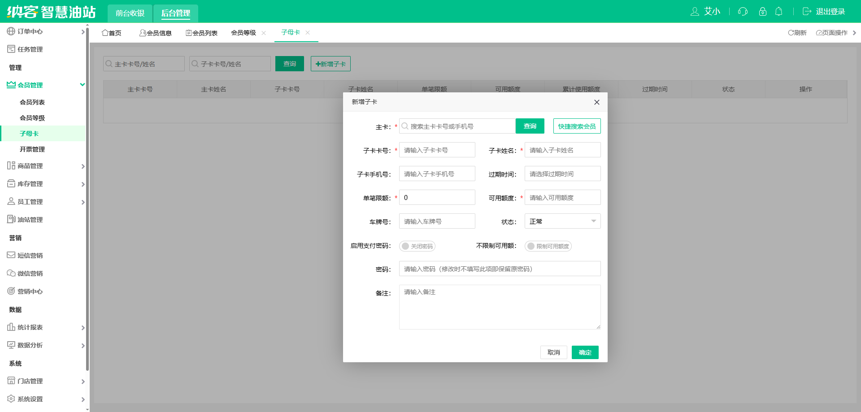Open the 状态 dropdown showing 正常
Image resolution: width=861 pixels, height=412 pixels.
tap(562, 221)
